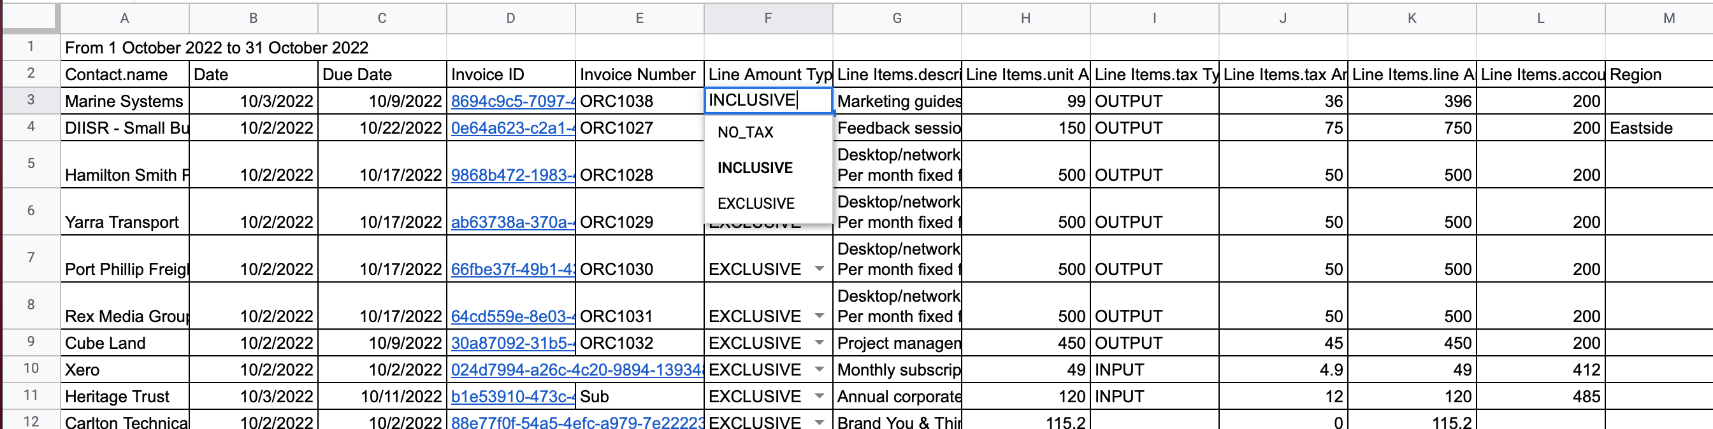Select the 'Yarra Transport' contact cell

(x=124, y=212)
